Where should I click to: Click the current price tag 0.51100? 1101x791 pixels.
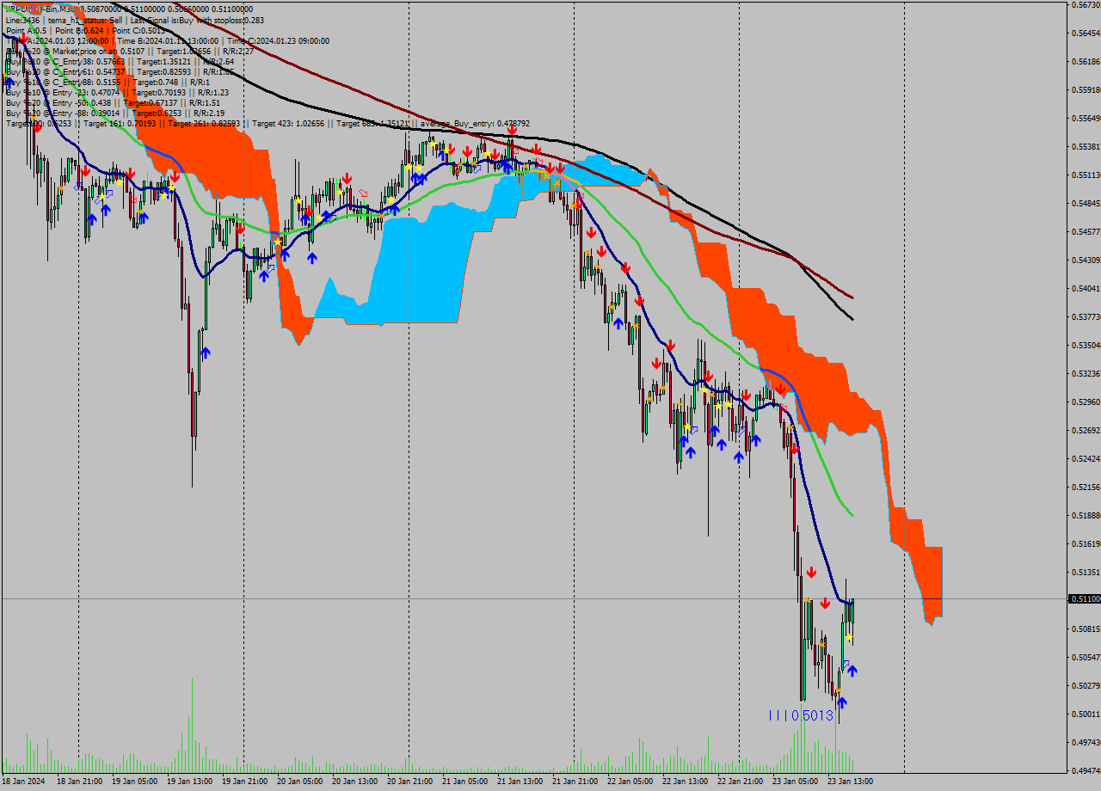pyautogui.click(x=1085, y=598)
